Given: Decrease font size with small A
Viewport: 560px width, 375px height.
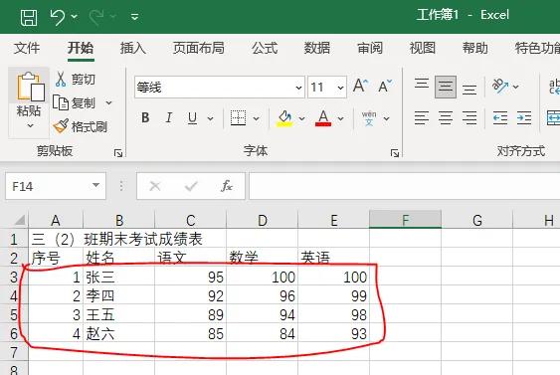Looking at the screenshot, I should point(385,87).
